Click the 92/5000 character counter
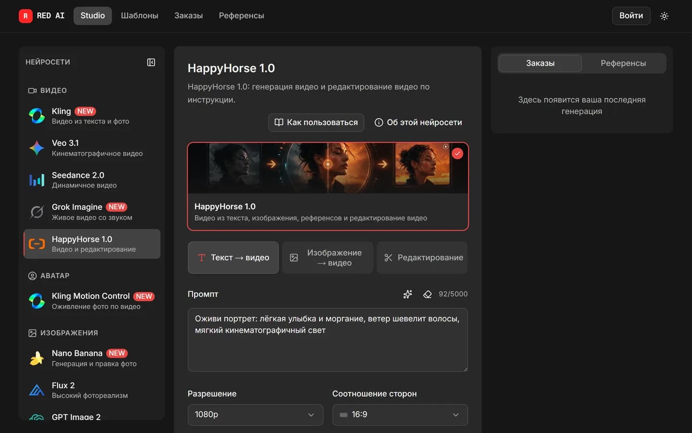This screenshot has width=692, height=433. pos(453,294)
